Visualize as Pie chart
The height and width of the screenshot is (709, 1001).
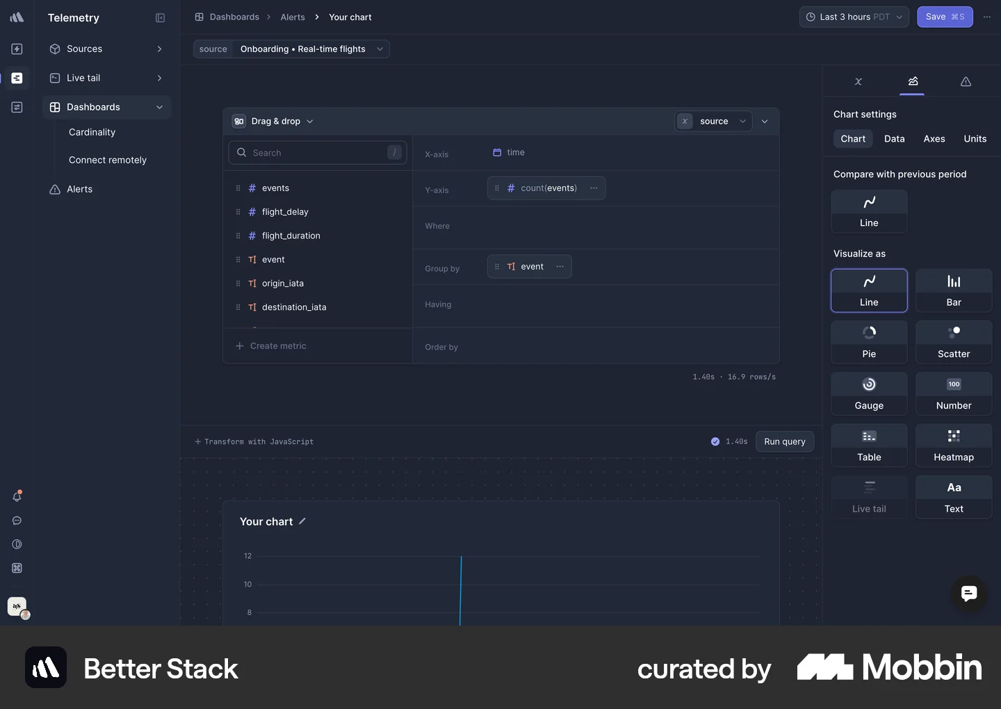tap(869, 342)
